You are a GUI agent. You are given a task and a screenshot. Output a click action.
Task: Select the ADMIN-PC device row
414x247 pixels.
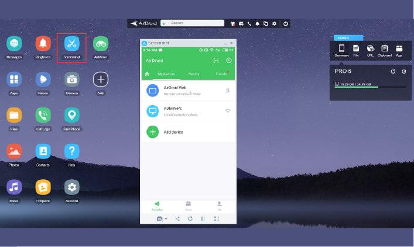(x=188, y=112)
